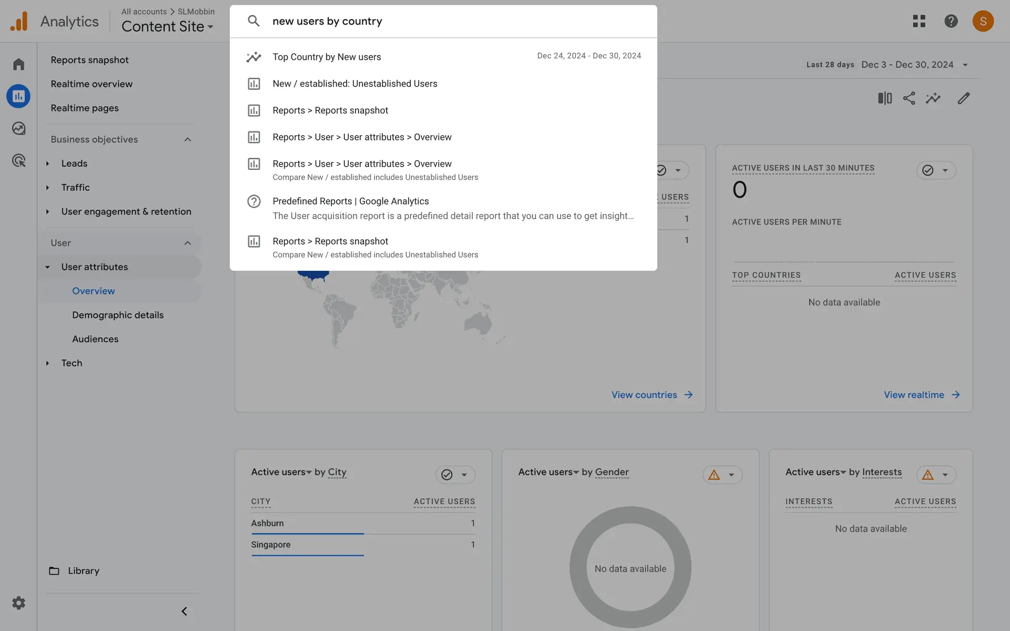This screenshot has width=1010, height=631.
Task: Click the Compare data icon
Action: point(884,98)
